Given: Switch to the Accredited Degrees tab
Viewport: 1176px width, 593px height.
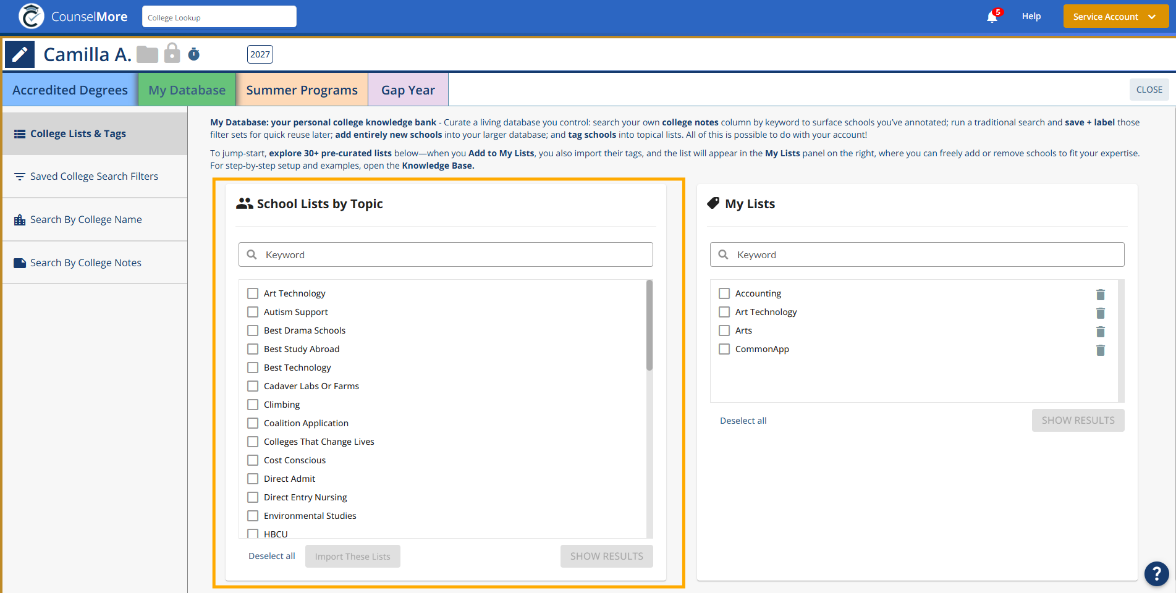Looking at the screenshot, I should tap(70, 90).
